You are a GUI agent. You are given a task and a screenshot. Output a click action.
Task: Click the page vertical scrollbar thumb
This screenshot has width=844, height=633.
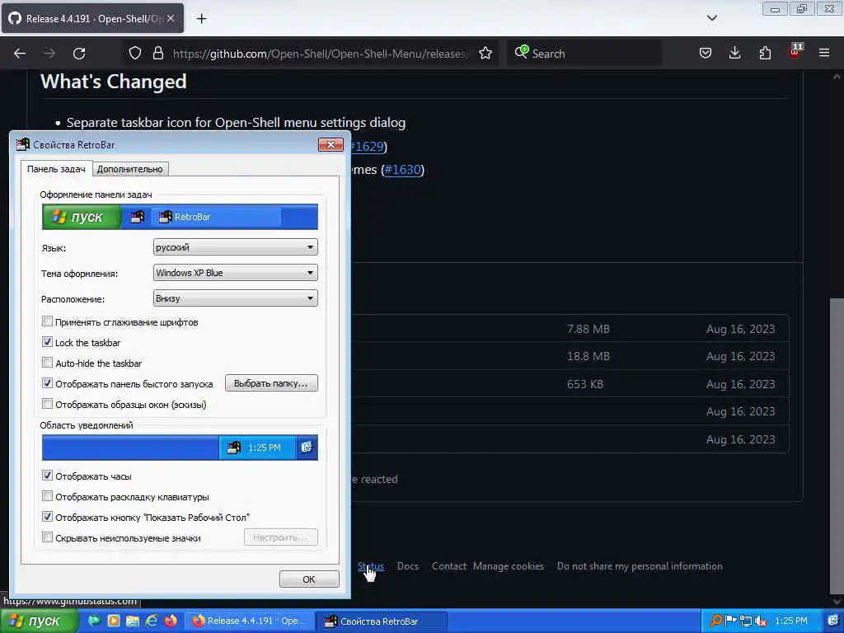837,445
